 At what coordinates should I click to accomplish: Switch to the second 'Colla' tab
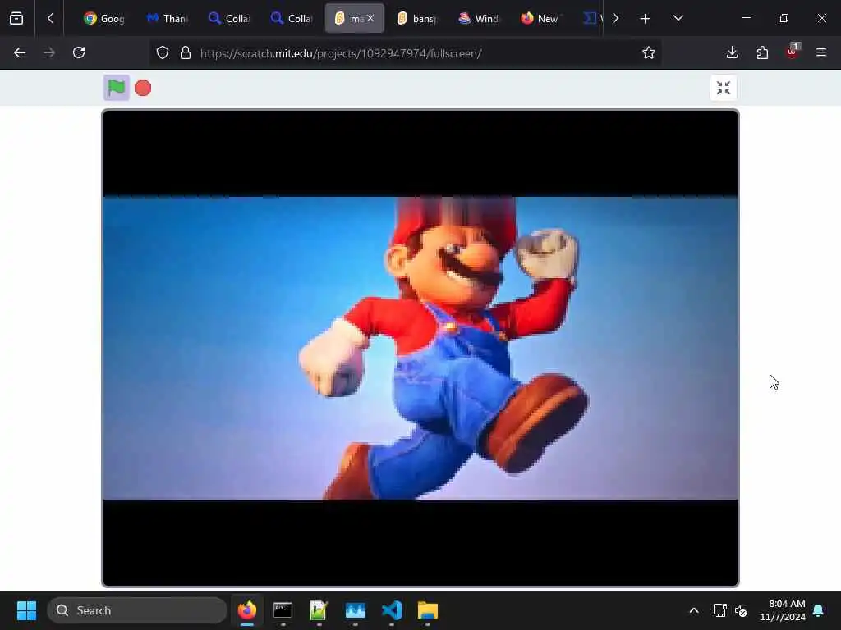292,18
